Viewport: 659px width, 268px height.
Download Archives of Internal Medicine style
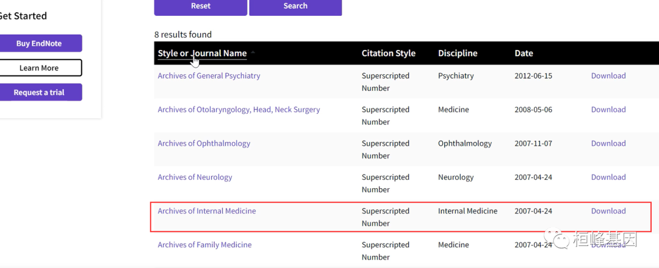608,211
